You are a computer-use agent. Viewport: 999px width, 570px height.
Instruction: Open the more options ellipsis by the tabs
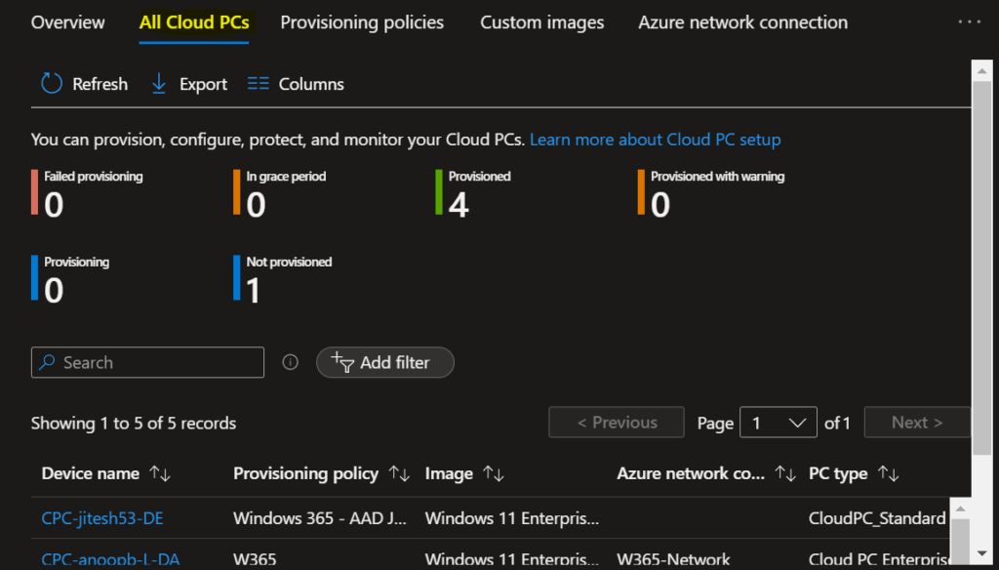(969, 22)
